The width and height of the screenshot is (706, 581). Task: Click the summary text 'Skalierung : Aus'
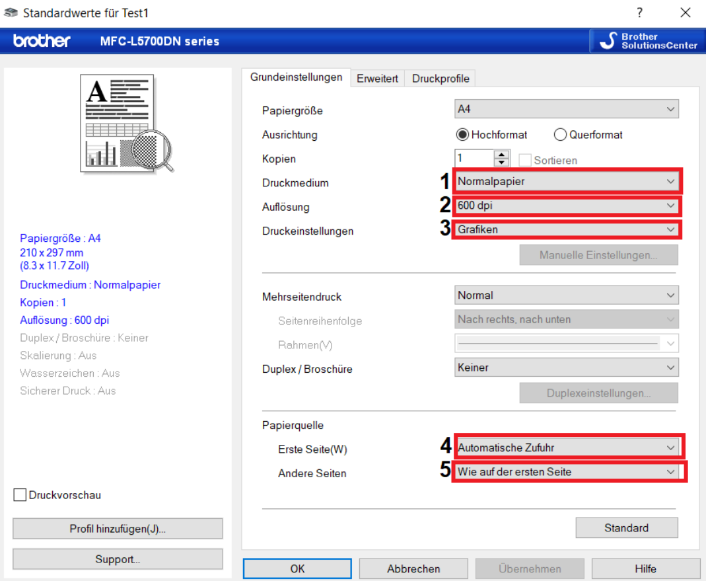coord(58,356)
